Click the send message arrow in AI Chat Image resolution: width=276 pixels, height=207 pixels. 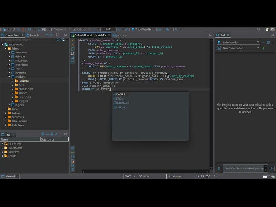point(272,169)
